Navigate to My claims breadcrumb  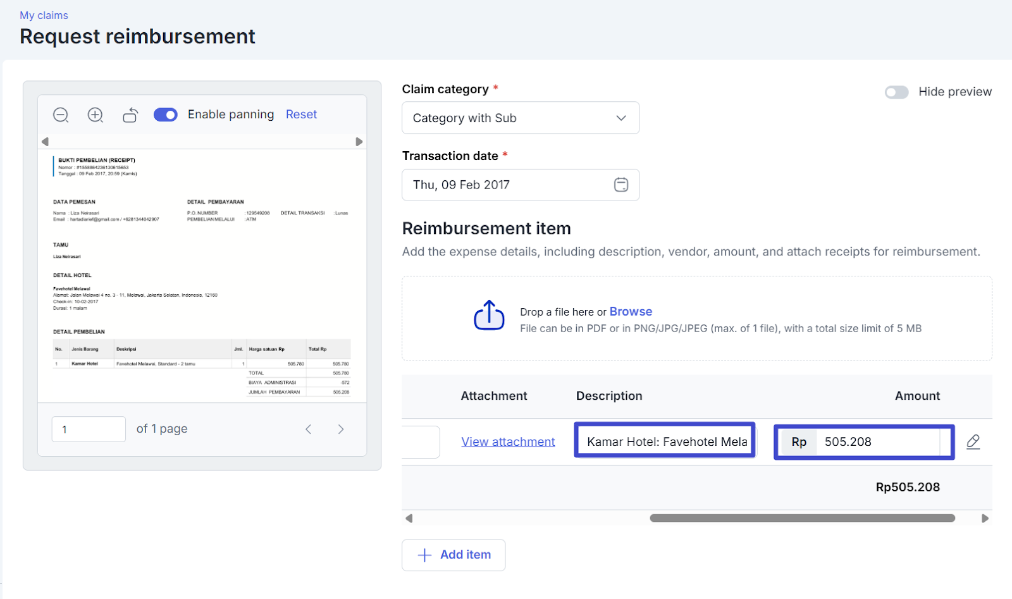pyautogui.click(x=44, y=15)
